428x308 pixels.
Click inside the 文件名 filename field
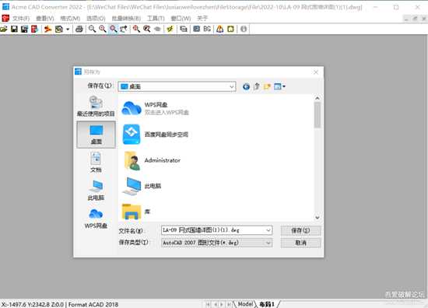[213, 230]
